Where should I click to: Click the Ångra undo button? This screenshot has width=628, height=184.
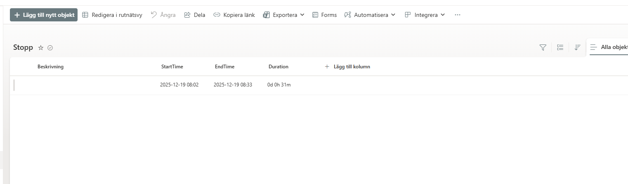pos(163,15)
